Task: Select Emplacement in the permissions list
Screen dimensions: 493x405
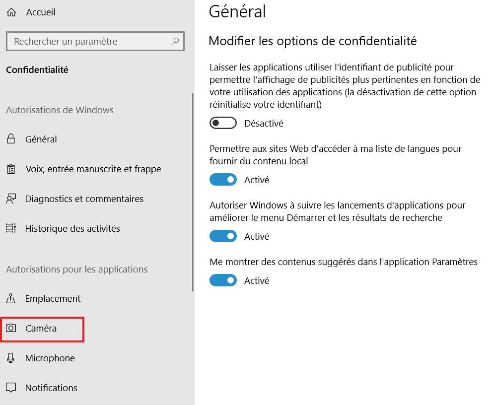Action: pyautogui.click(x=53, y=299)
